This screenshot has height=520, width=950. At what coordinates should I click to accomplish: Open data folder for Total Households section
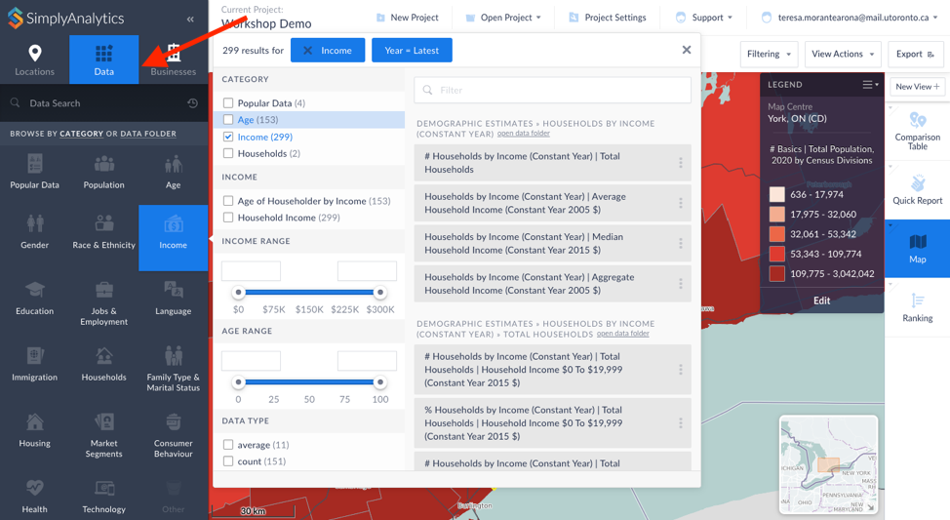click(x=623, y=334)
